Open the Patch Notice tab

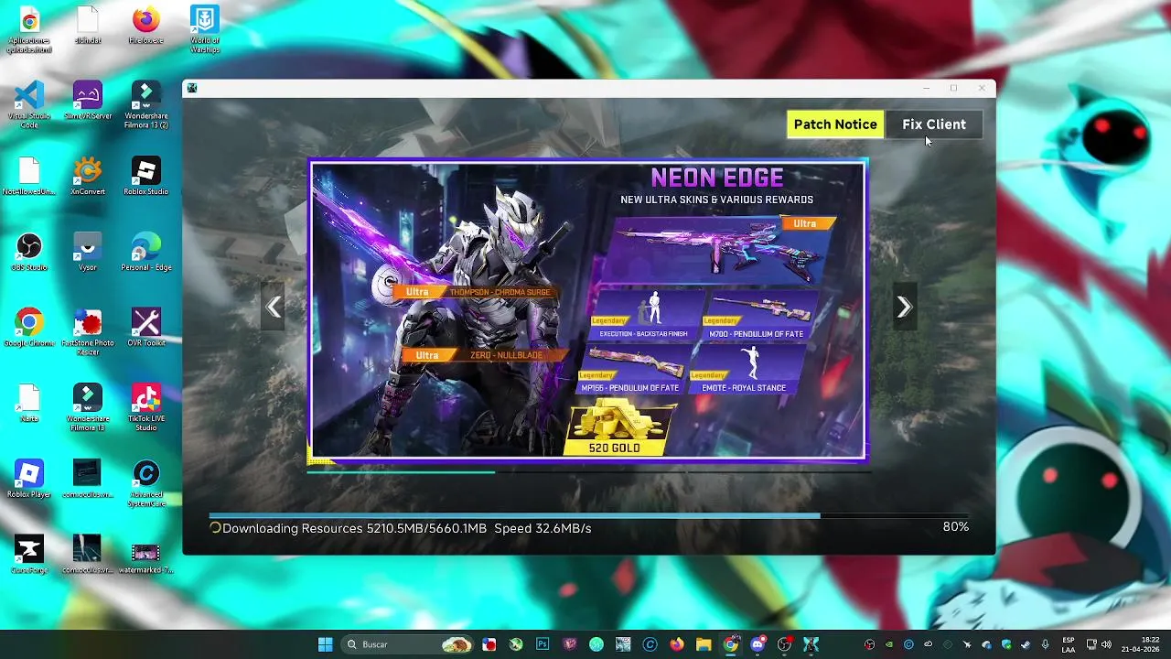[x=835, y=124]
